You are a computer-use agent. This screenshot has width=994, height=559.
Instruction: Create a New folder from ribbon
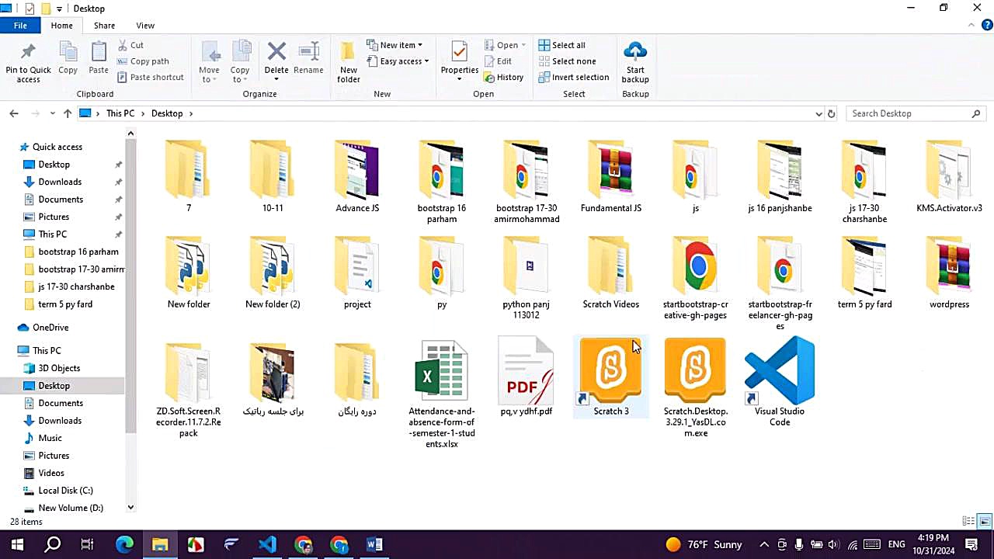[348, 62]
